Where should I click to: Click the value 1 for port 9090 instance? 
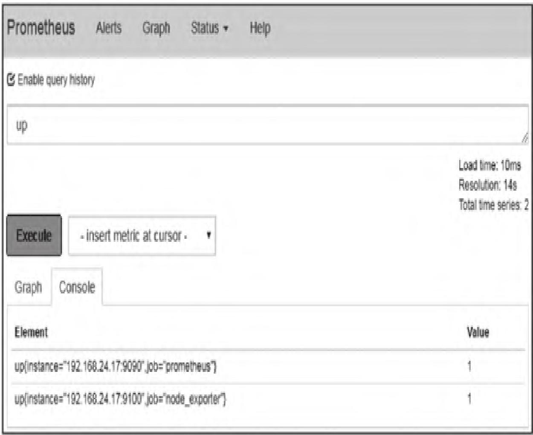[469, 367]
